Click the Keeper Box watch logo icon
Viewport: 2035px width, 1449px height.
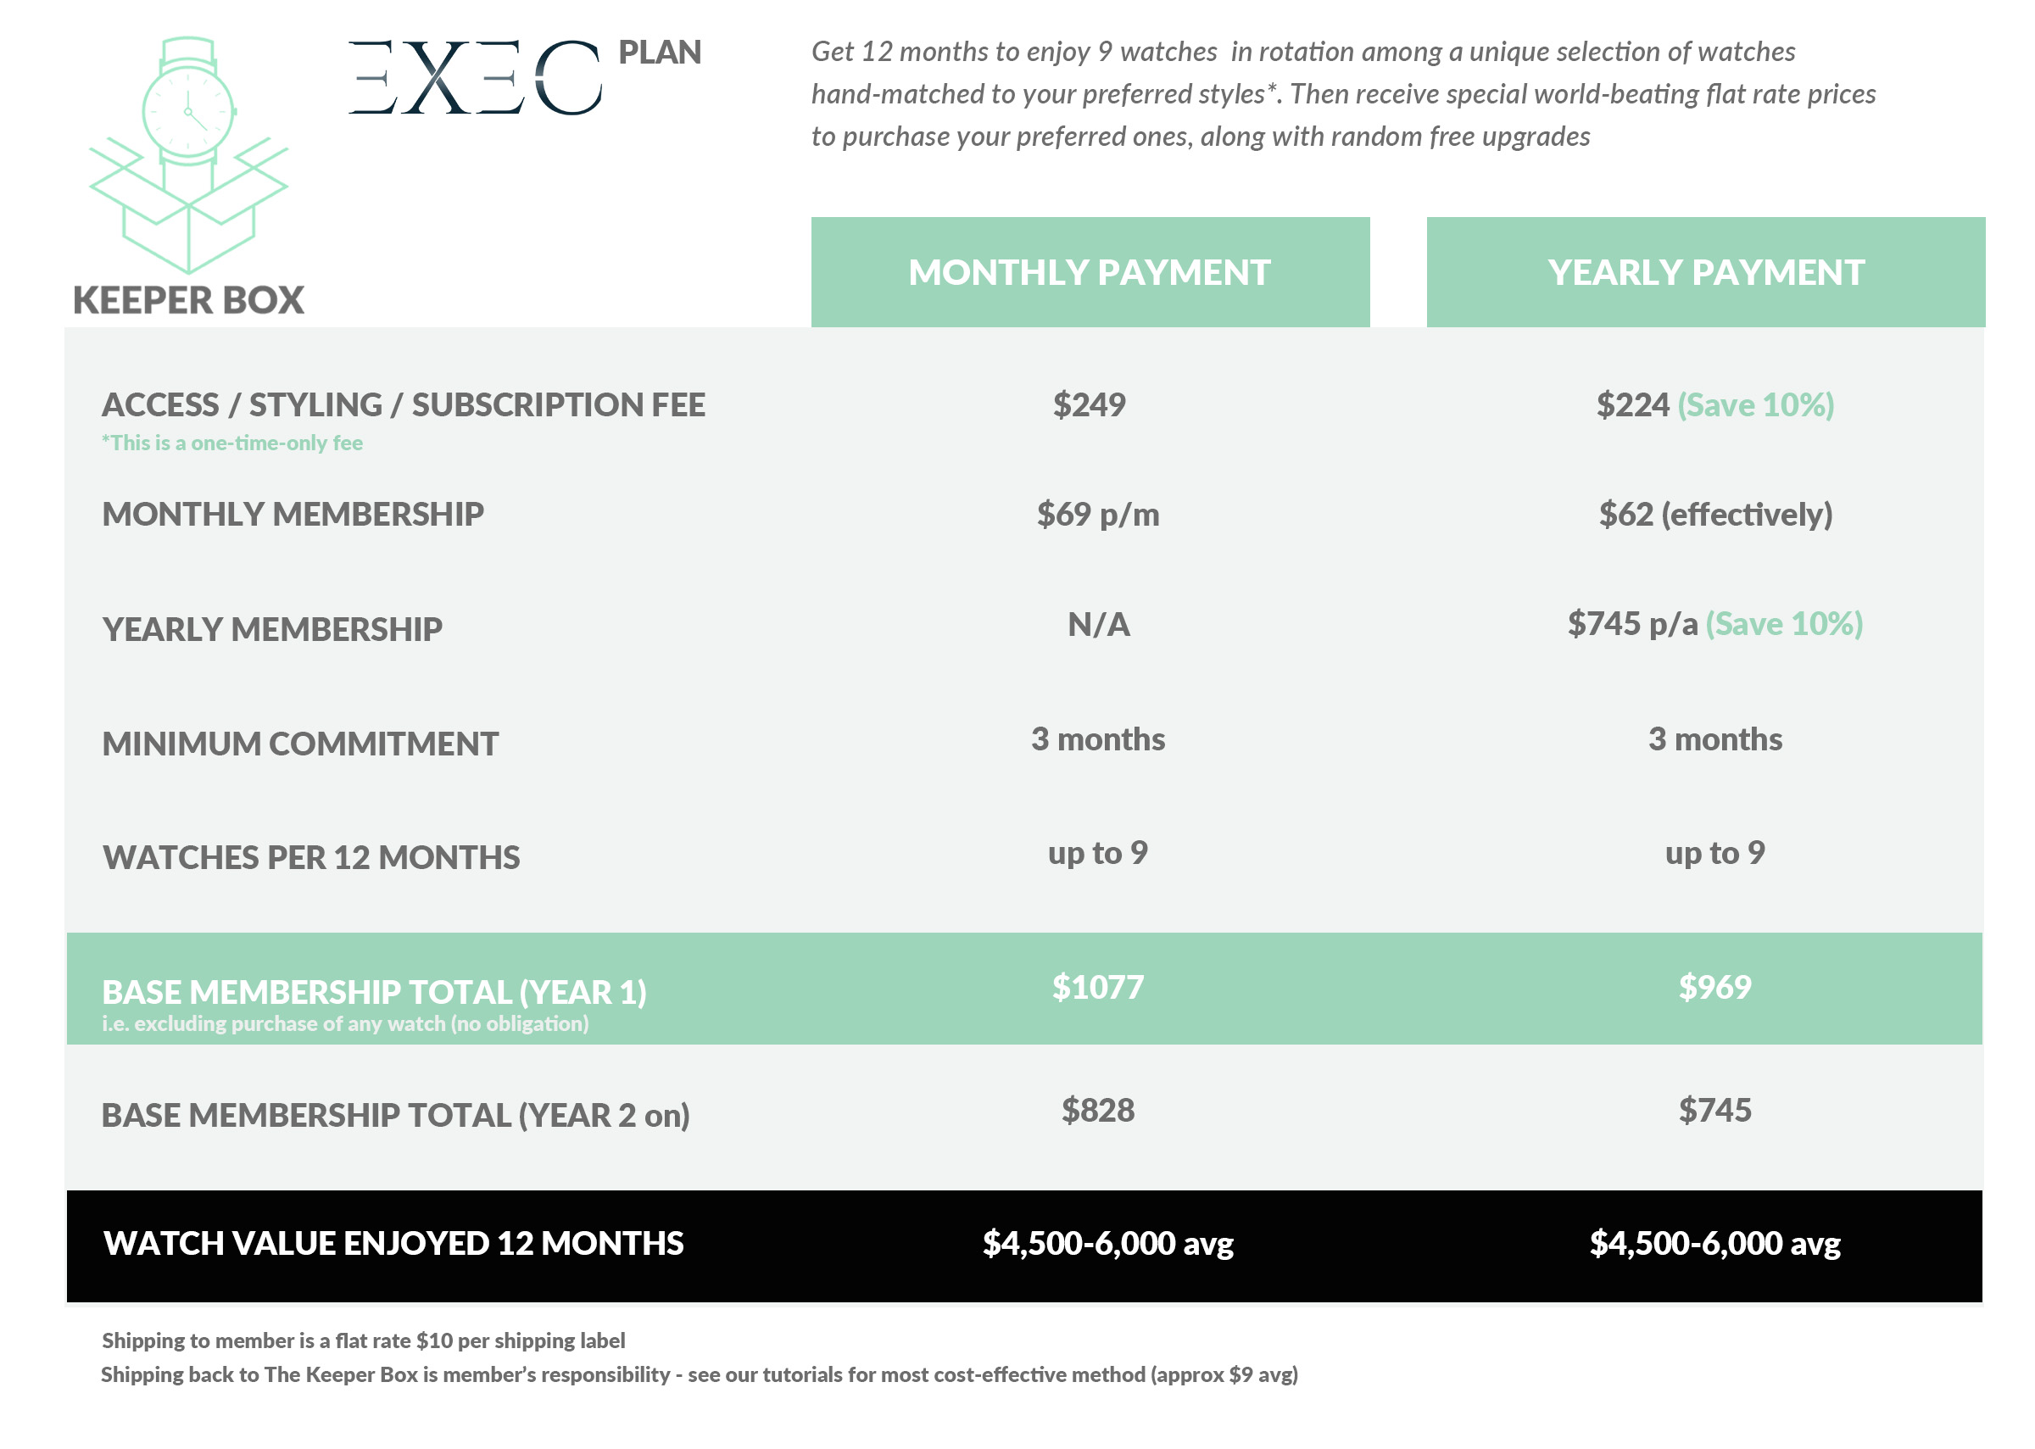coord(188,154)
